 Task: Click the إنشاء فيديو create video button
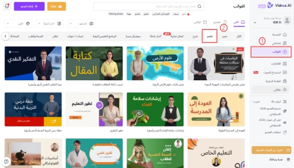coord(29,6)
